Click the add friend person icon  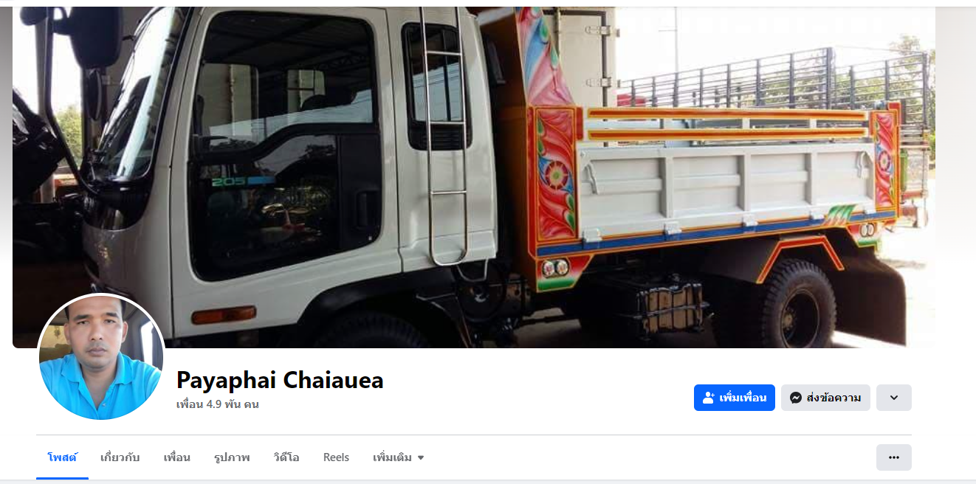tap(709, 398)
